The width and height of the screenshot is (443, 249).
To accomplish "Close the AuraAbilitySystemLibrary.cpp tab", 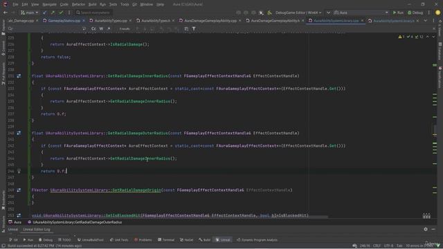I will pos(362,21).
